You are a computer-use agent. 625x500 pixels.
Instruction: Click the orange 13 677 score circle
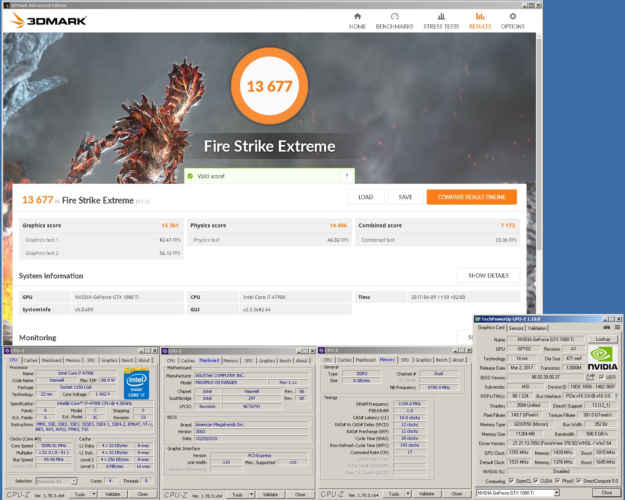270,86
